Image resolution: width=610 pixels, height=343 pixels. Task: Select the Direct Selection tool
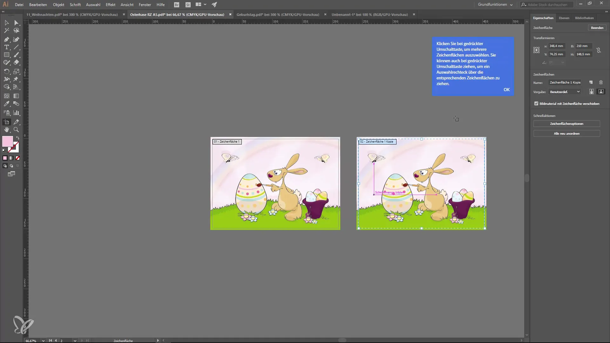[x=16, y=23]
